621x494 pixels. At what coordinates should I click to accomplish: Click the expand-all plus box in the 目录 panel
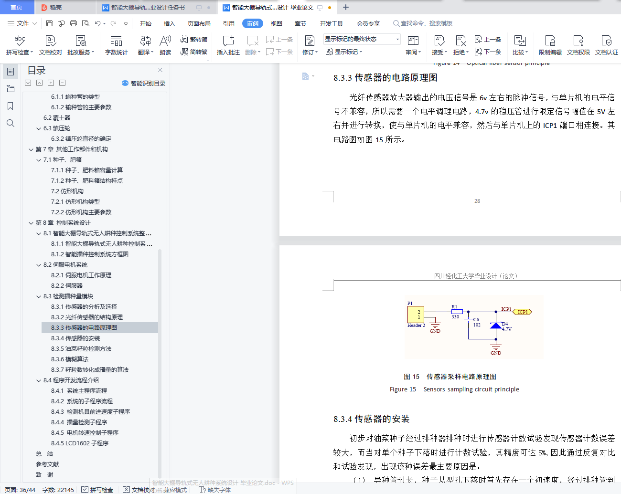point(51,83)
